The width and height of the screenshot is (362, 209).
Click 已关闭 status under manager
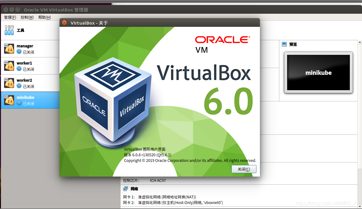click(28, 52)
